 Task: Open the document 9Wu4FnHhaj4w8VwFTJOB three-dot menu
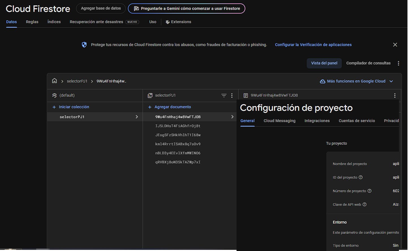click(395, 96)
